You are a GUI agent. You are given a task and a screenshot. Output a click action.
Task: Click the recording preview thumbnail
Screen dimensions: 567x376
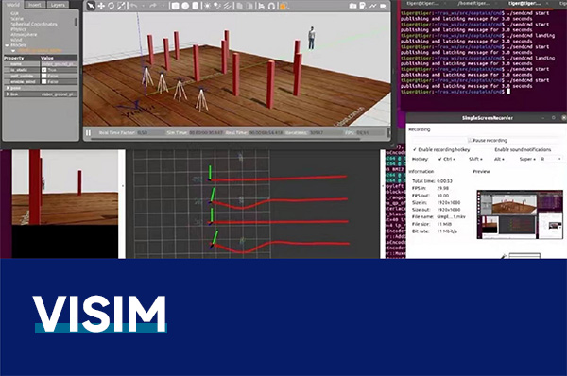[520, 214]
